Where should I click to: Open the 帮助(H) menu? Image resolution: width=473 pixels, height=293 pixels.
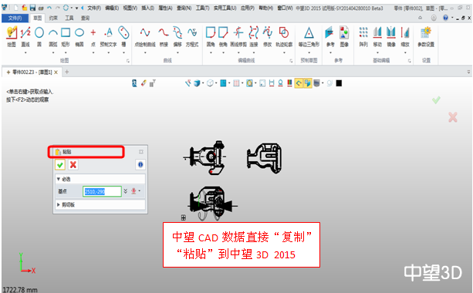(x=266, y=8)
